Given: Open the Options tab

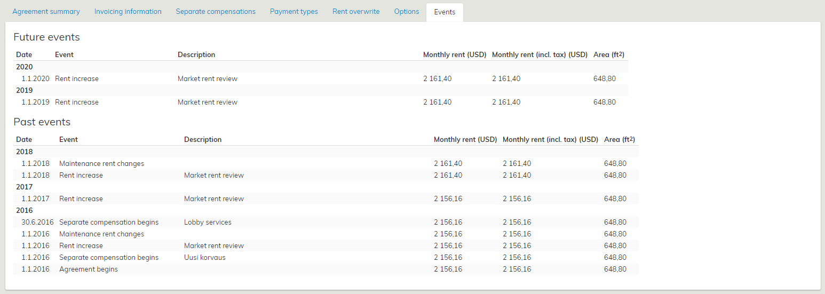Looking at the screenshot, I should click(x=407, y=12).
